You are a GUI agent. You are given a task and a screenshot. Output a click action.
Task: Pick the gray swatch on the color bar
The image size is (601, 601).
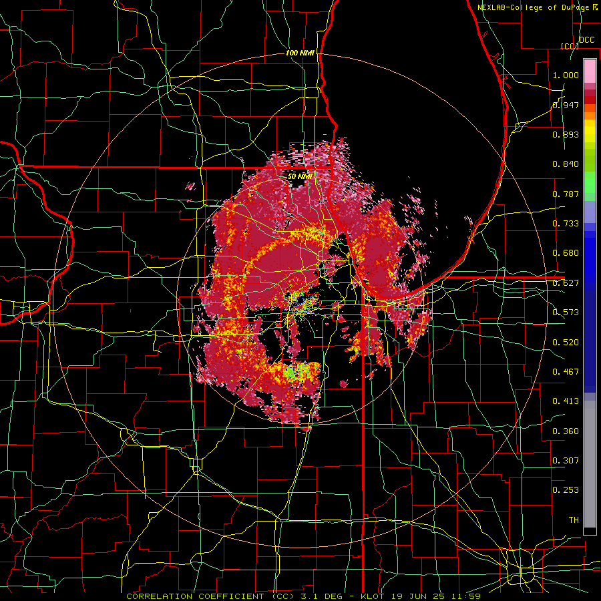[x=590, y=464]
